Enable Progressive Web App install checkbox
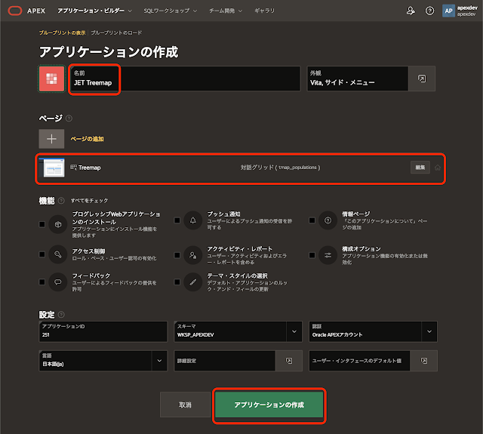This screenshot has width=483, height=434. [x=42, y=224]
